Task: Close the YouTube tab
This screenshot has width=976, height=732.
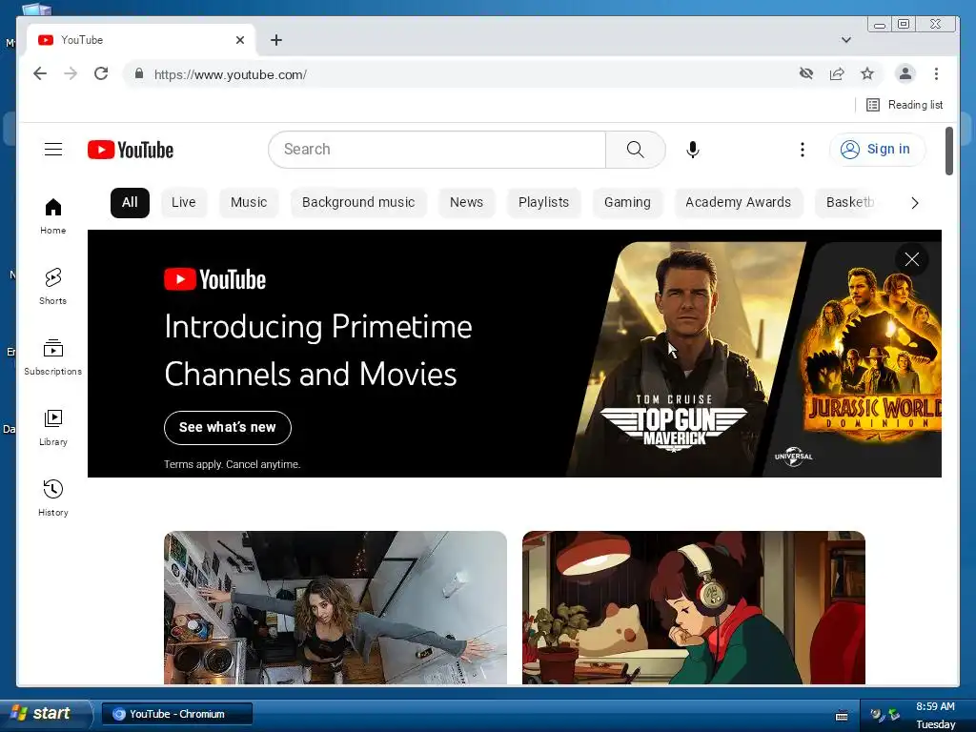Action: 240,40
